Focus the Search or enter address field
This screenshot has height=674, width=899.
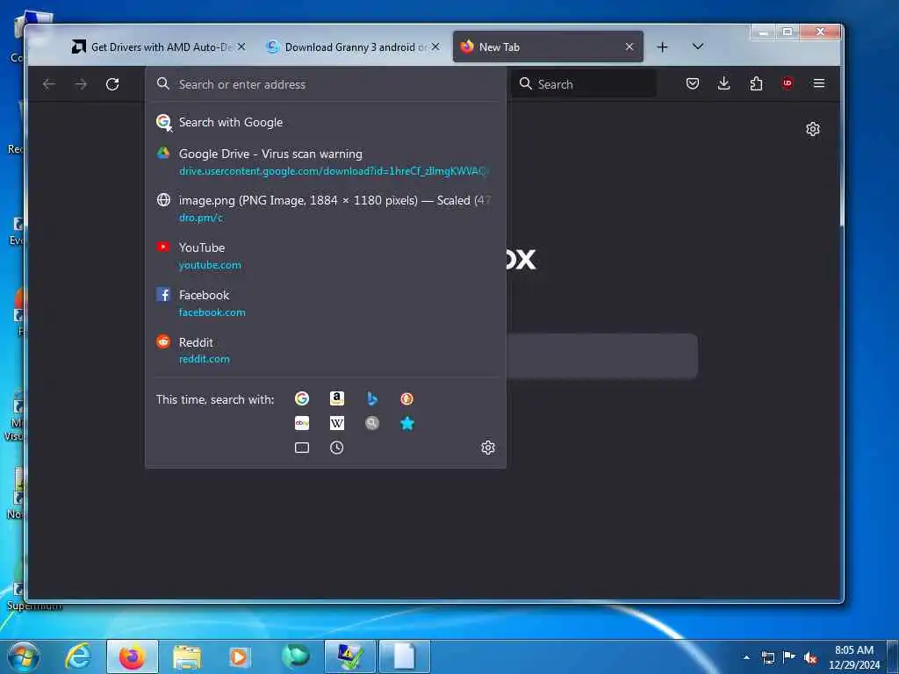[x=325, y=84]
